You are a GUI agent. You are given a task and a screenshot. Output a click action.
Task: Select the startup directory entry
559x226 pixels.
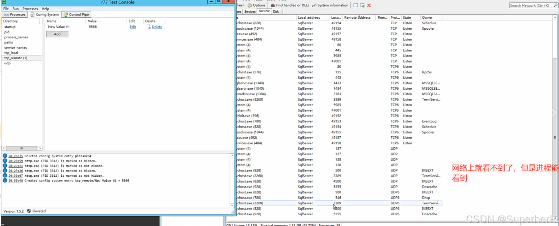pyautogui.click(x=10, y=27)
